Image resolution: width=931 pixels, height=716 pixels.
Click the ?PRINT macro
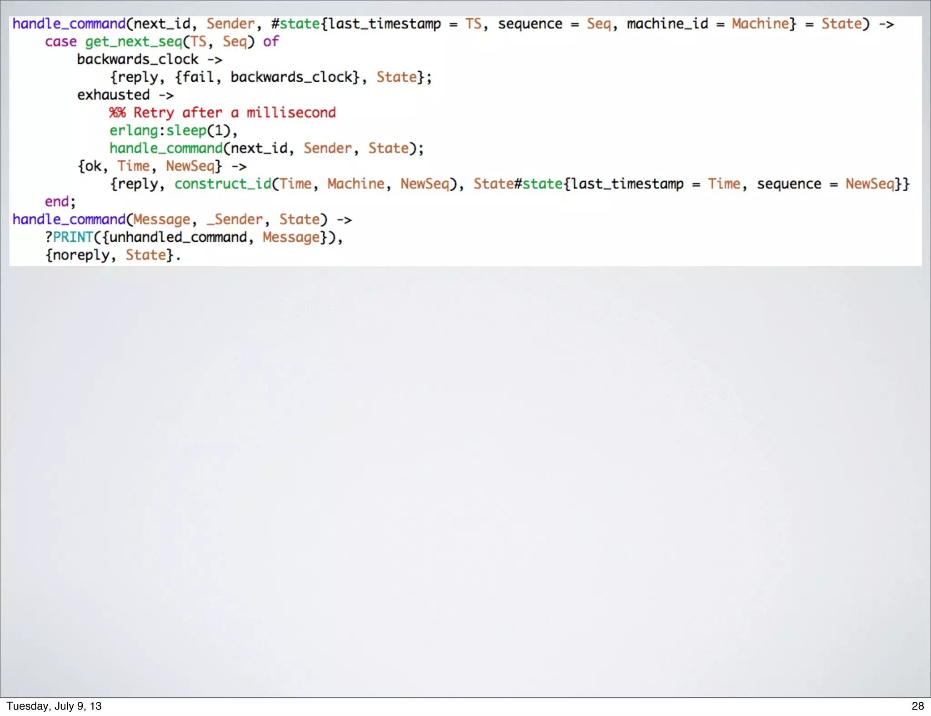pyautogui.click(x=69, y=237)
